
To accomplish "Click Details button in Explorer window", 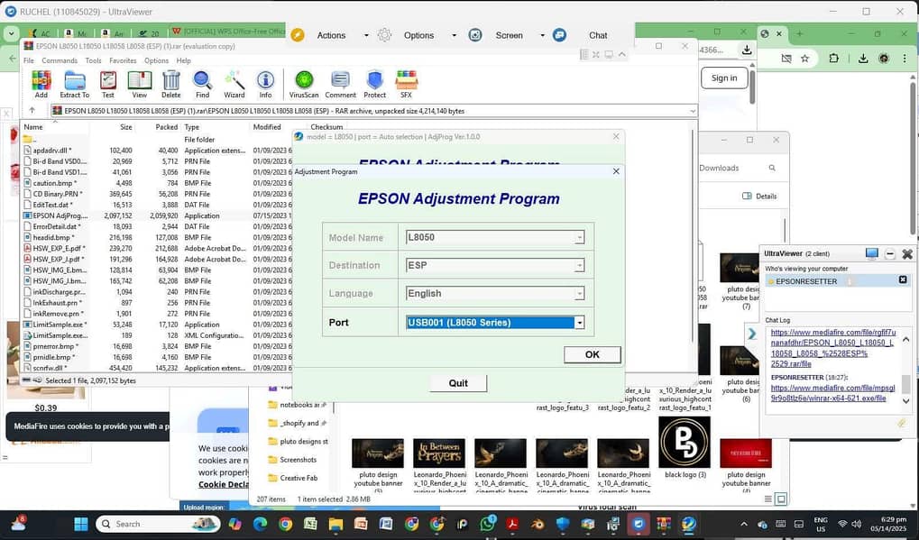I will [759, 197].
